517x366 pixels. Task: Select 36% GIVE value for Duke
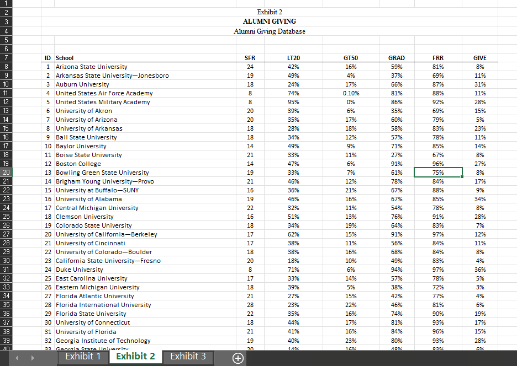pyautogui.click(x=480, y=270)
